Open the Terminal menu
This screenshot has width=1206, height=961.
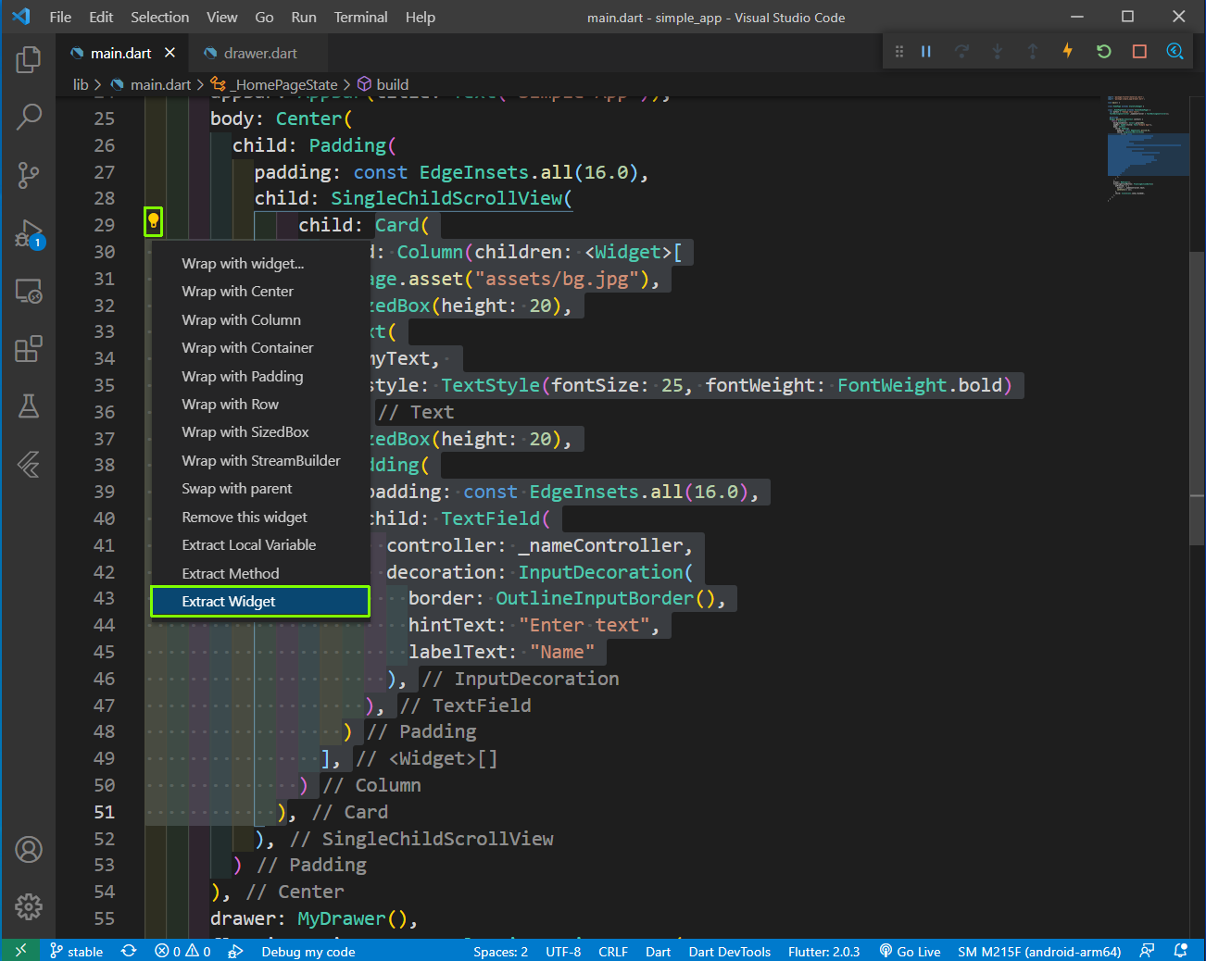coord(360,17)
